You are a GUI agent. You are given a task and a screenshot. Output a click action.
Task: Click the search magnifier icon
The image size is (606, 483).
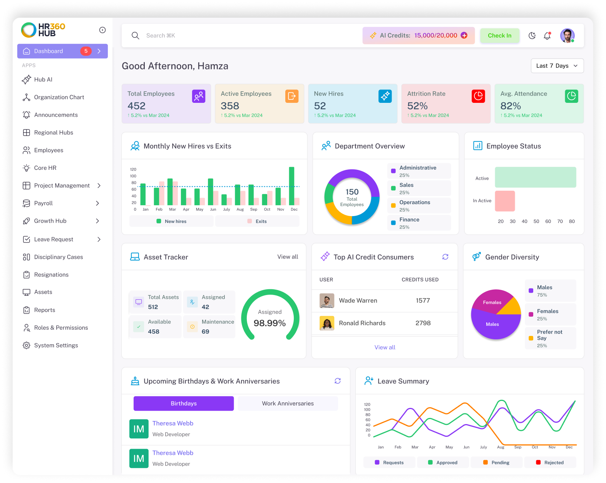tap(136, 35)
